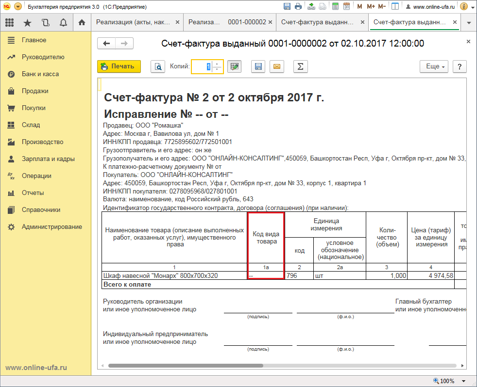This screenshot has height=387, width=477.
Task: Navigate back with left arrow
Action: click(x=106, y=44)
